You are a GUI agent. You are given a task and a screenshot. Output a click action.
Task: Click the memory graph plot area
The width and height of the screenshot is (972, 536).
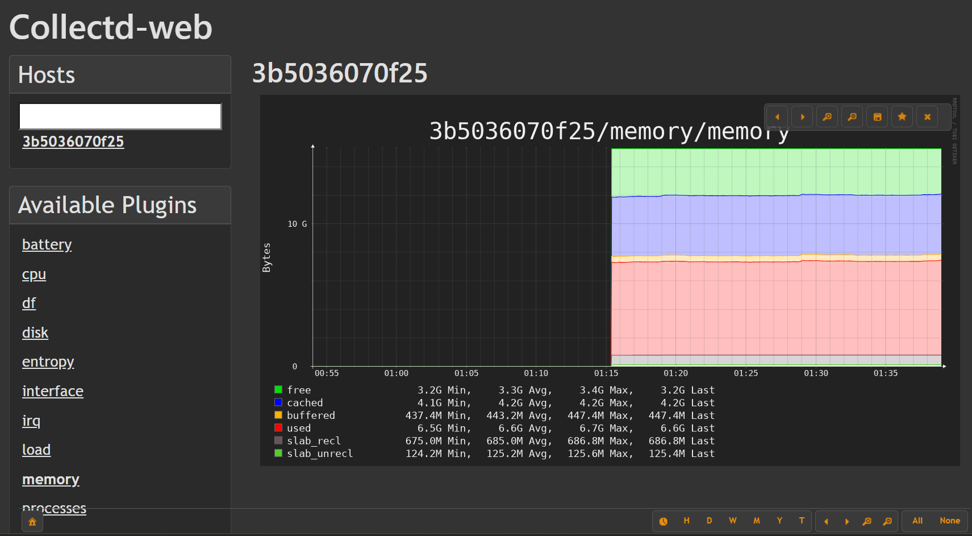pyautogui.click(x=627, y=257)
